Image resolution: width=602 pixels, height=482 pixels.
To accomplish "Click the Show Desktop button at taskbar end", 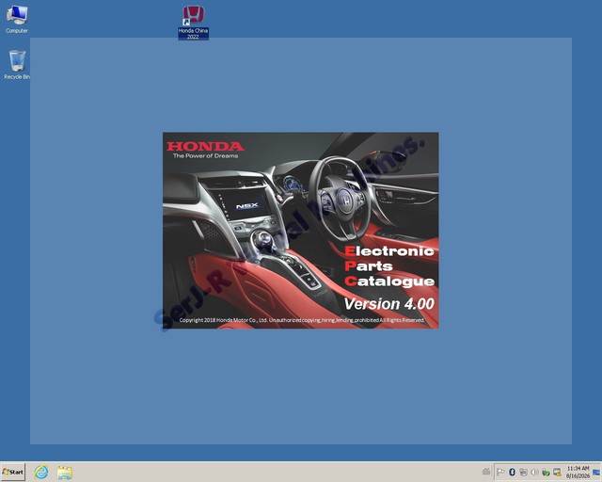I will [596, 472].
